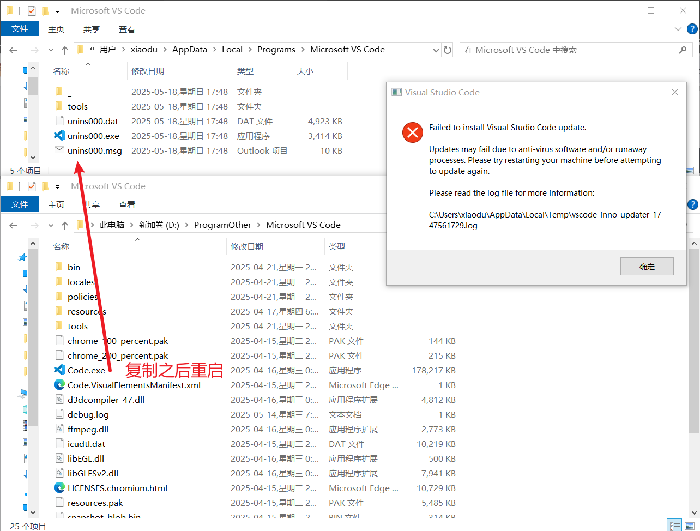
Task: Click the search magnifier icon in upper window
Action: [683, 50]
